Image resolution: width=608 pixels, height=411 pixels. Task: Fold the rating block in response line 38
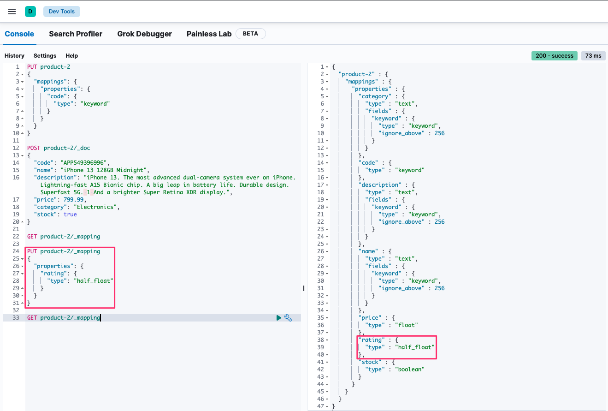click(x=327, y=340)
